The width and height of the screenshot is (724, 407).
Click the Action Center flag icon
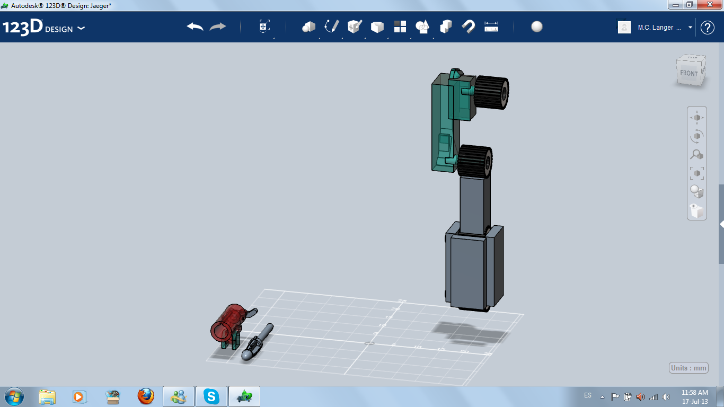pos(615,396)
